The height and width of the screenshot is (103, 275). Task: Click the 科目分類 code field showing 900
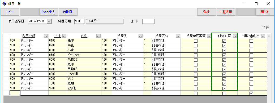click(x=79, y=21)
